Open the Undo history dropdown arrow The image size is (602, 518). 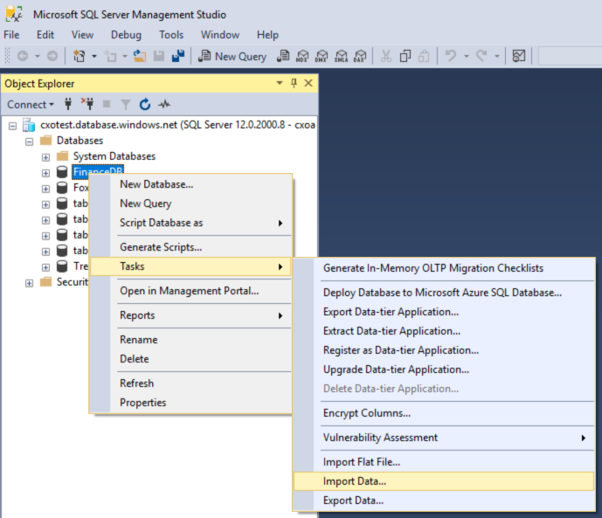[x=467, y=57]
